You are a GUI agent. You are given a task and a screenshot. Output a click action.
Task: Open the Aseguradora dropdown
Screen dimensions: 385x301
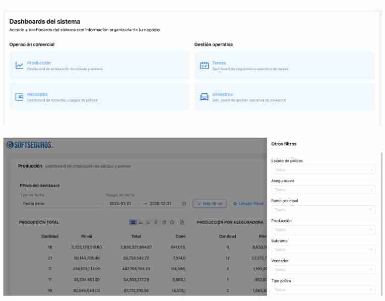tap(323, 190)
